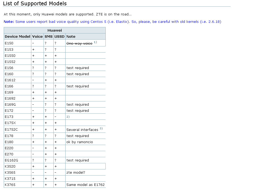Select the 'E220' device model cell
The width and height of the screenshot is (255, 192).
pos(18,148)
